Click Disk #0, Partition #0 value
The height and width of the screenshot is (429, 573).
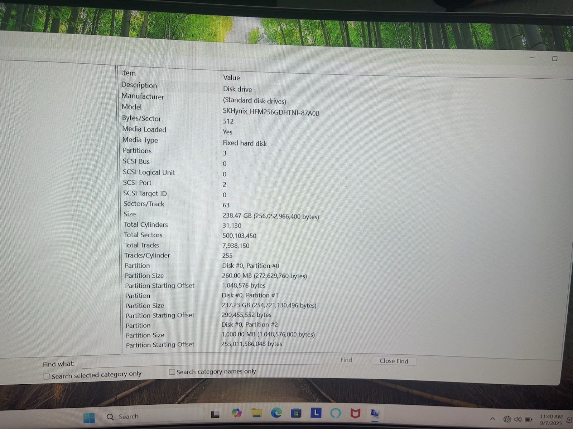click(x=251, y=266)
